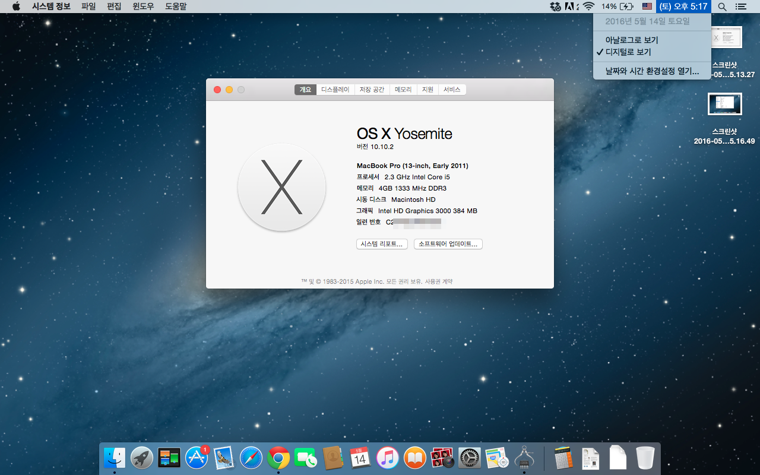This screenshot has width=760, height=475.
Task: Open Launchpad from the dock
Action: point(142,458)
